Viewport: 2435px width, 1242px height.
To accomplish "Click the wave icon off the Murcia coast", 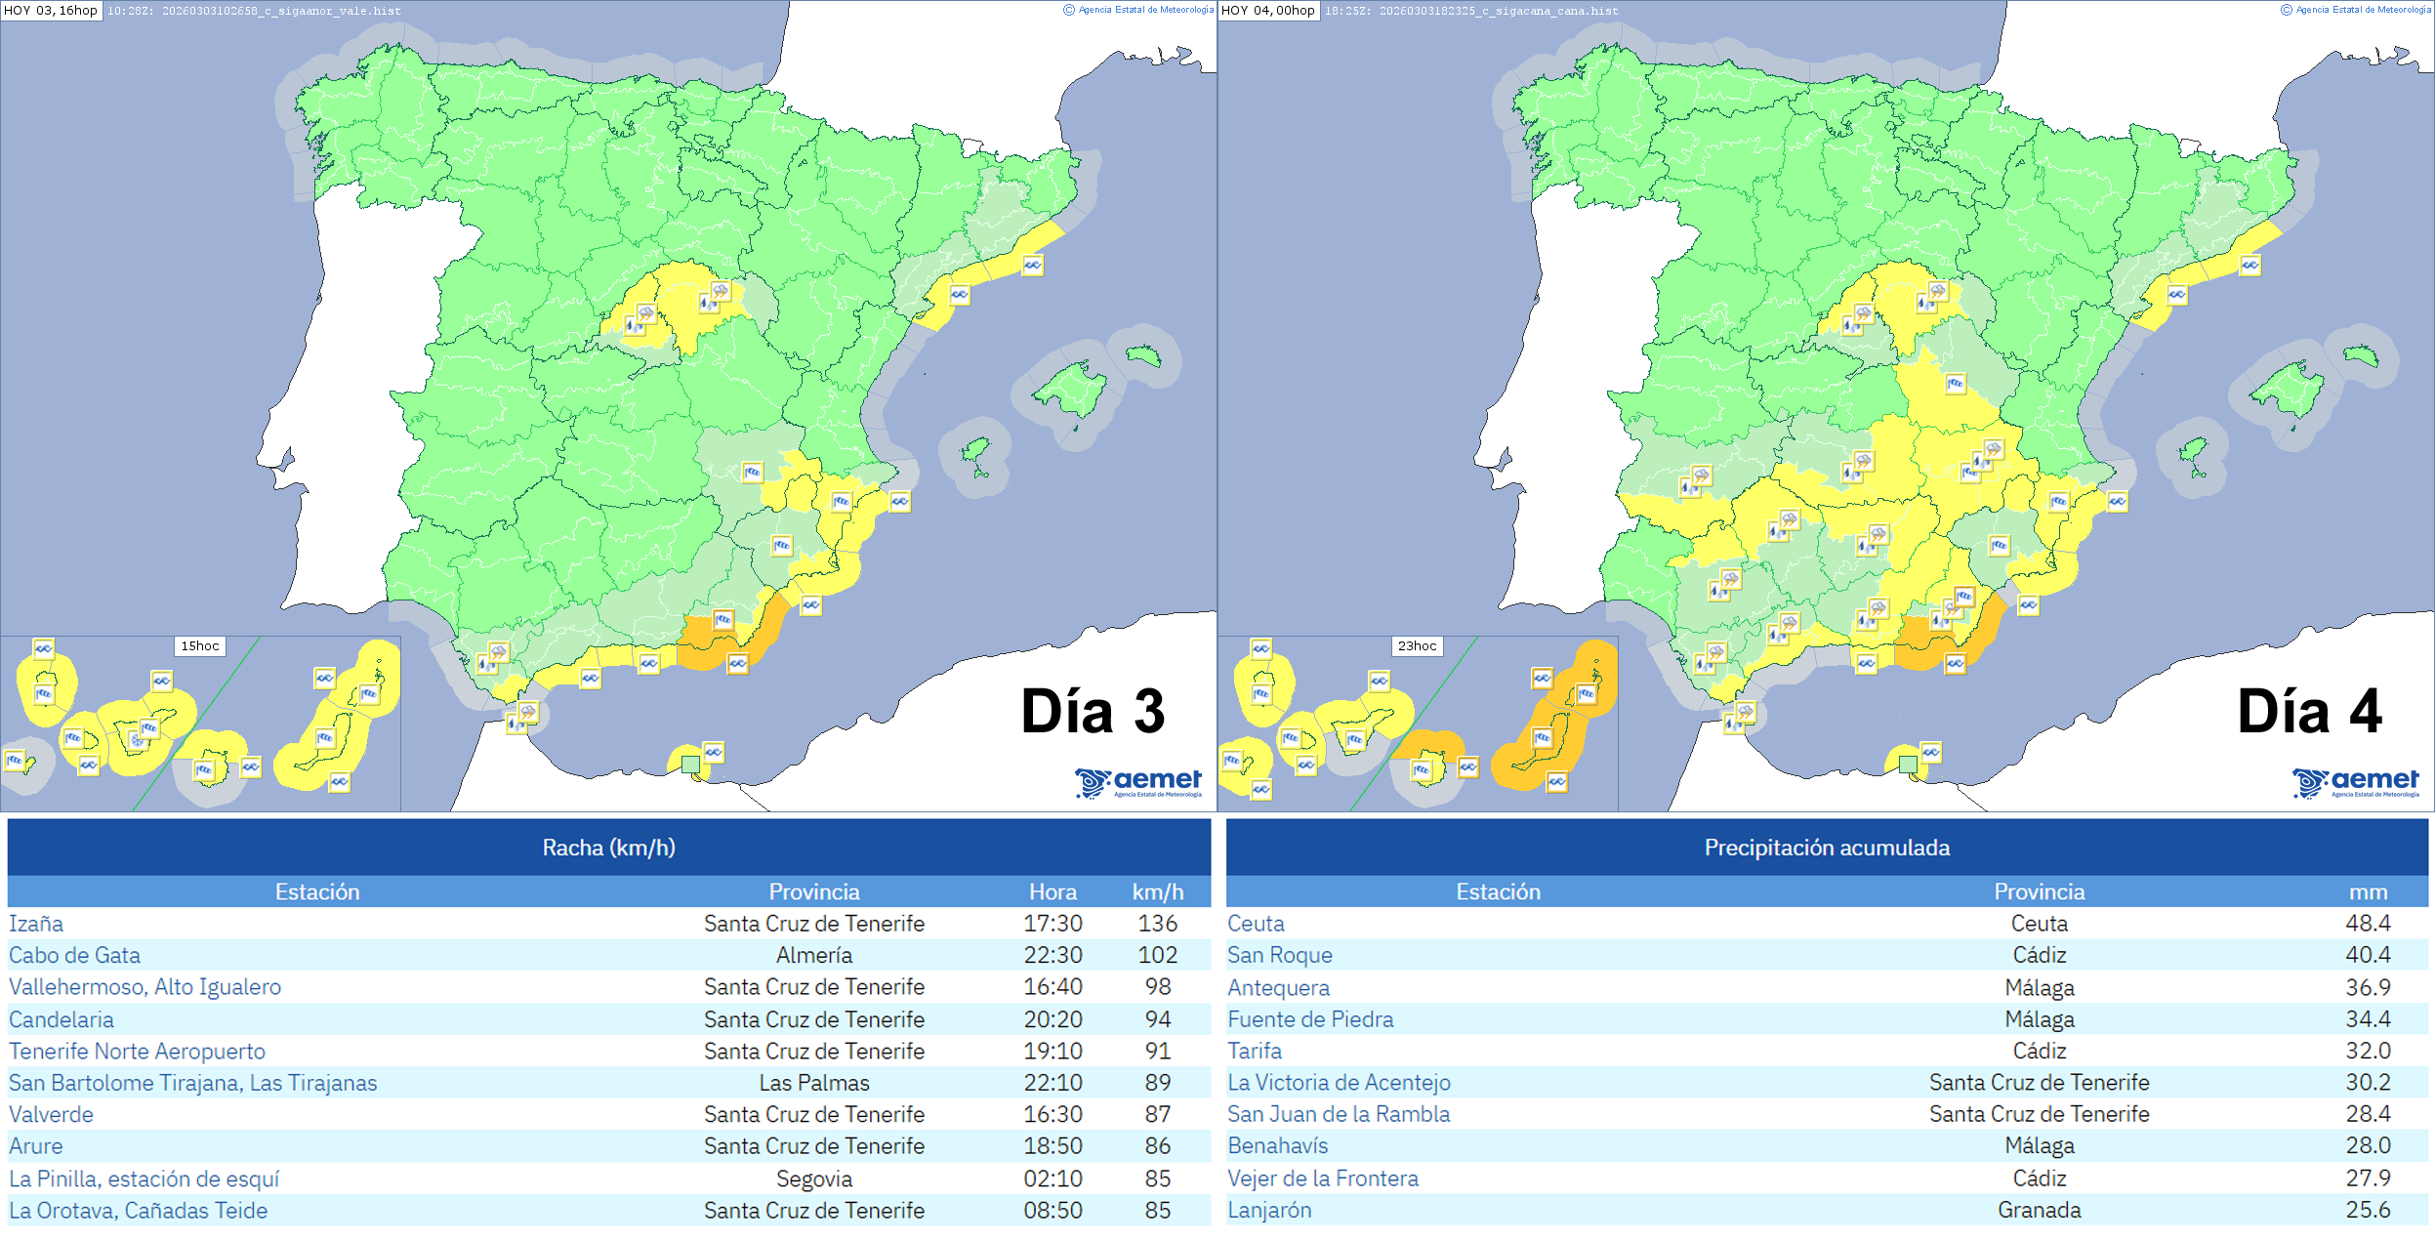I will point(810,605).
